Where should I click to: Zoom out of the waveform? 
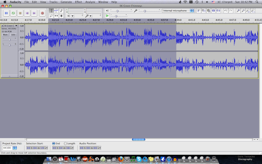pos(243,11)
